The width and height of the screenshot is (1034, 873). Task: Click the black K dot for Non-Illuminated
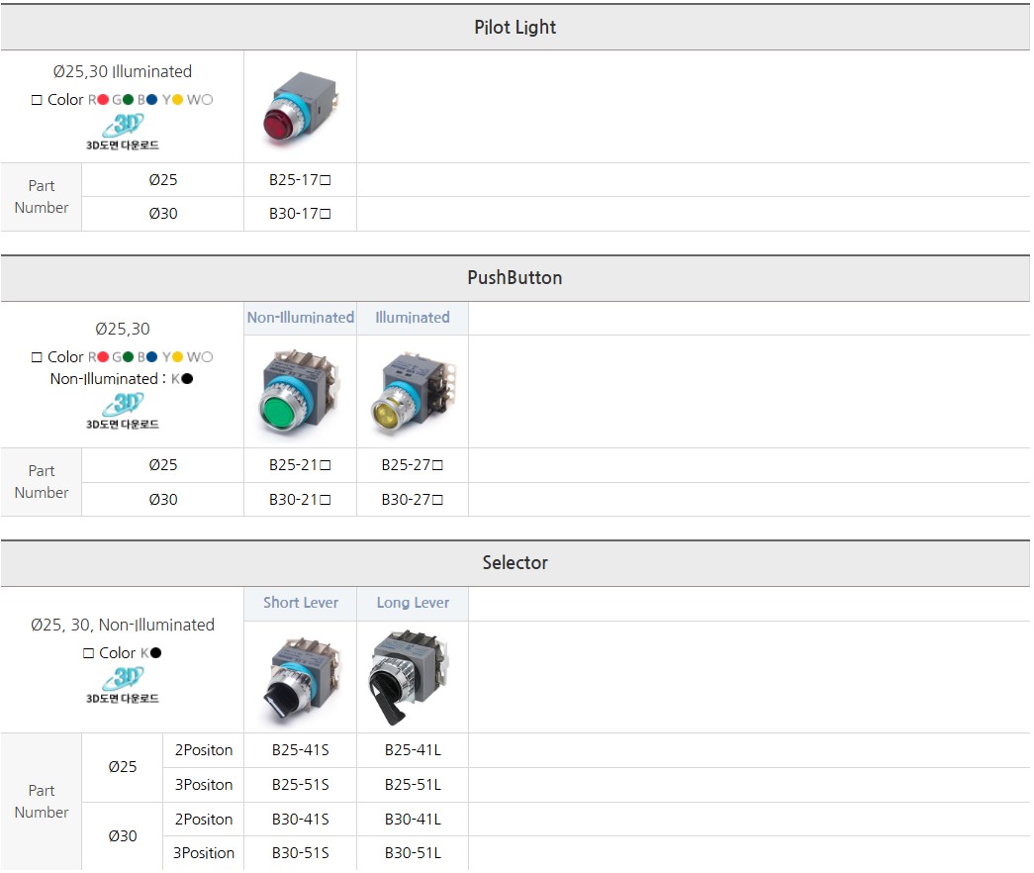click(x=187, y=379)
